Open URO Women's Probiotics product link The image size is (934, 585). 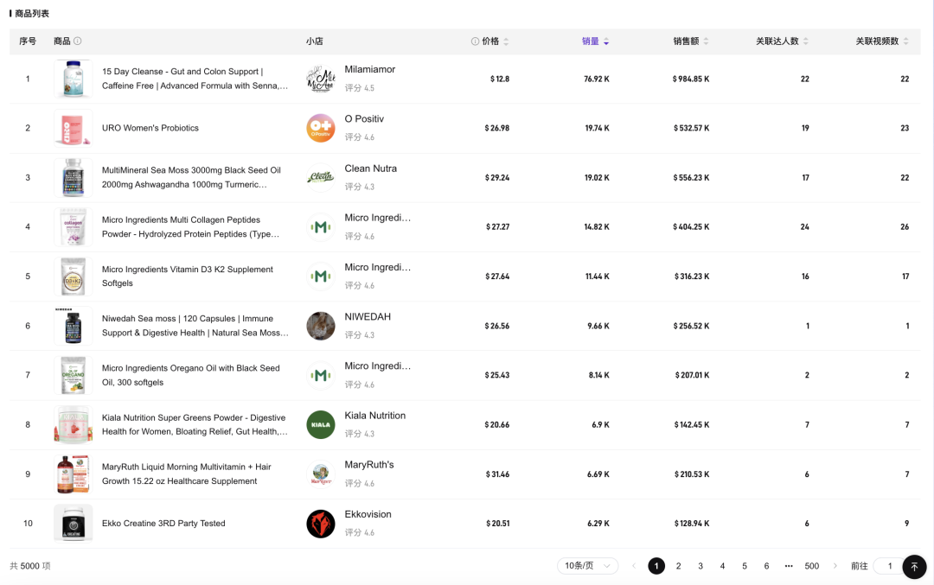click(x=150, y=128)
